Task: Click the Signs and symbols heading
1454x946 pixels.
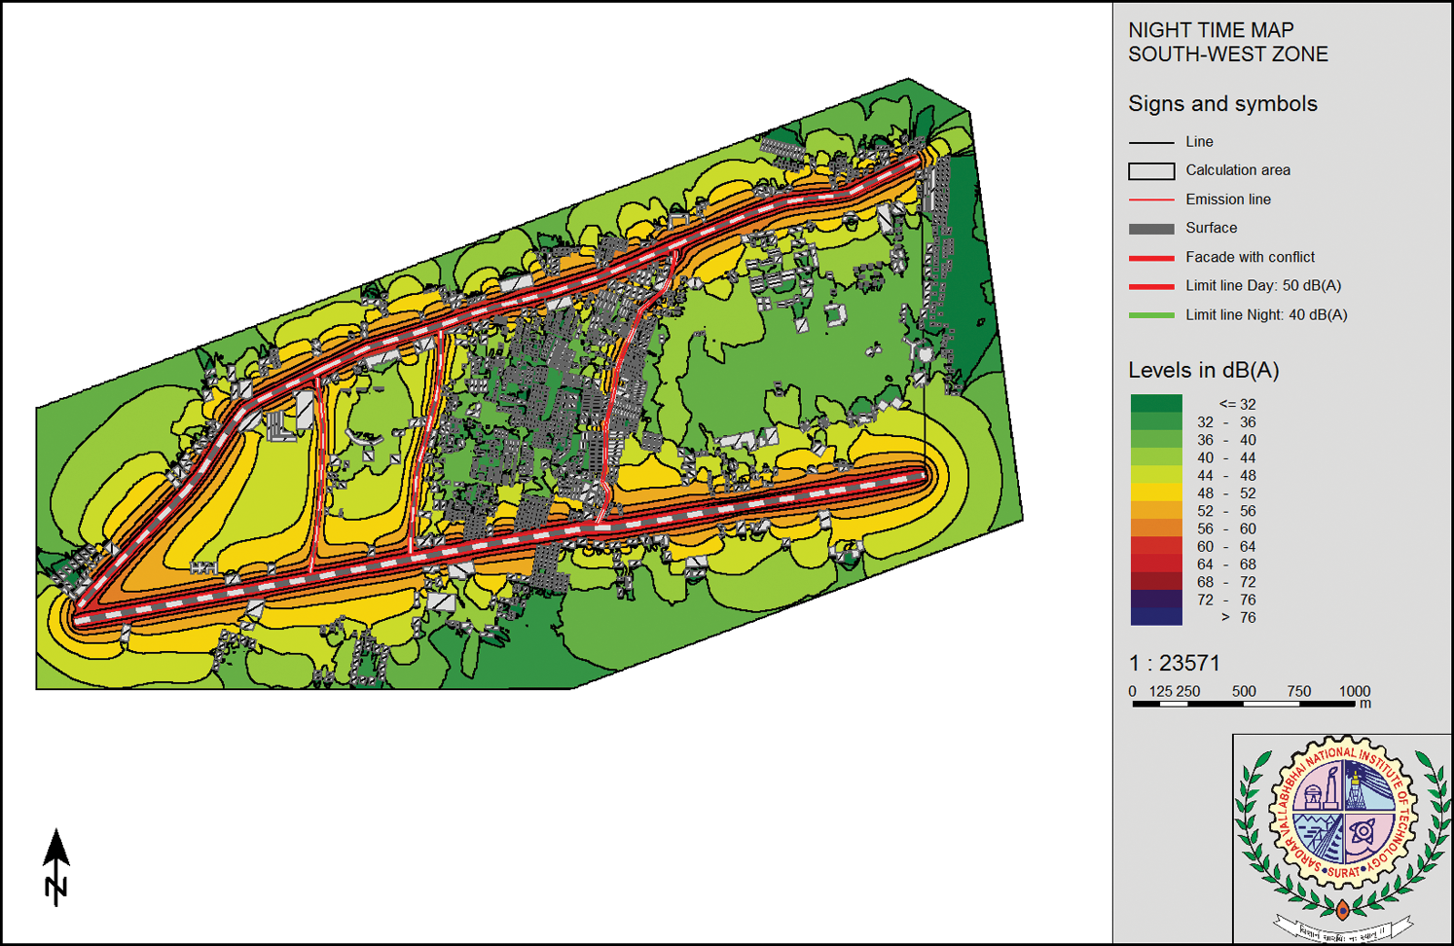Action: [x=1222, y=104]
